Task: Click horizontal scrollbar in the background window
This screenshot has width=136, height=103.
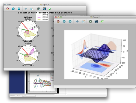Action: coord(32,94)
